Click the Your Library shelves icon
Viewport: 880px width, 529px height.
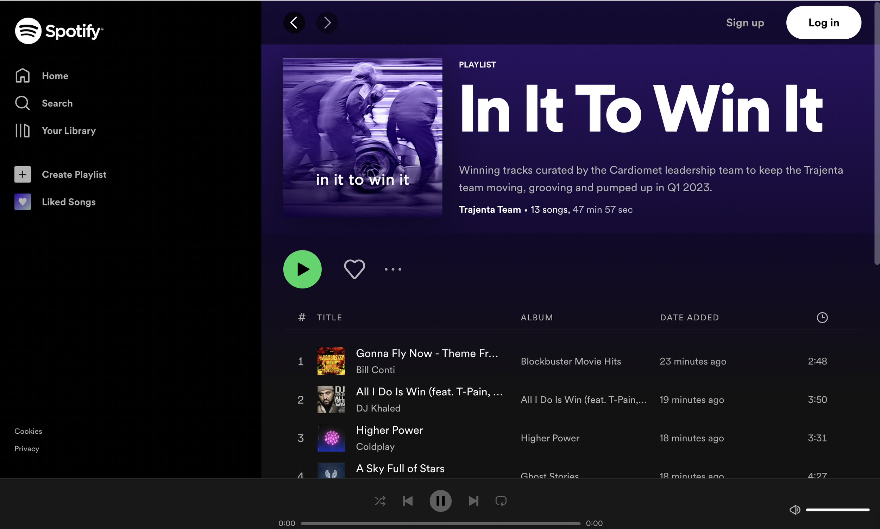pos(23,130)
